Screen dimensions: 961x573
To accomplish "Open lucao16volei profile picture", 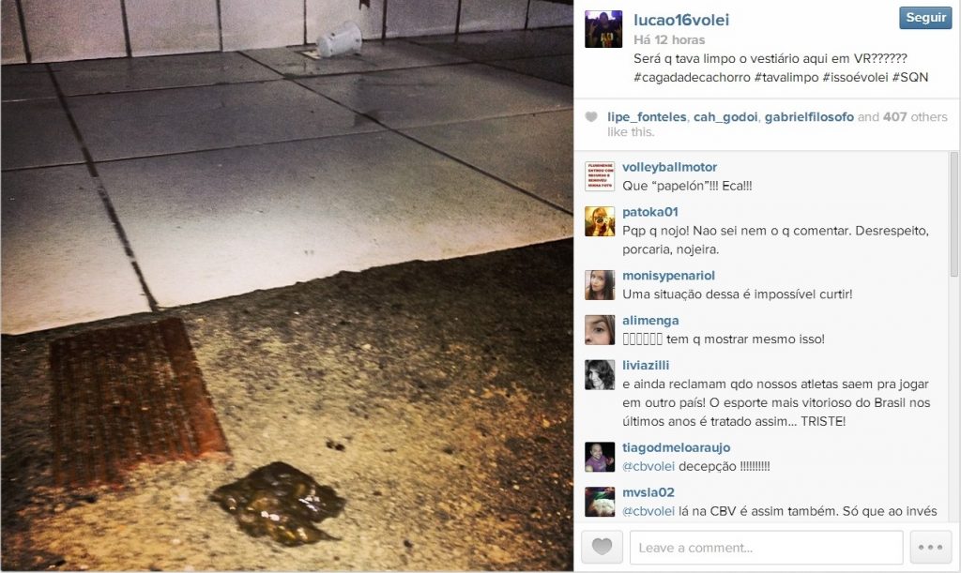I will (x=603, y=29).
